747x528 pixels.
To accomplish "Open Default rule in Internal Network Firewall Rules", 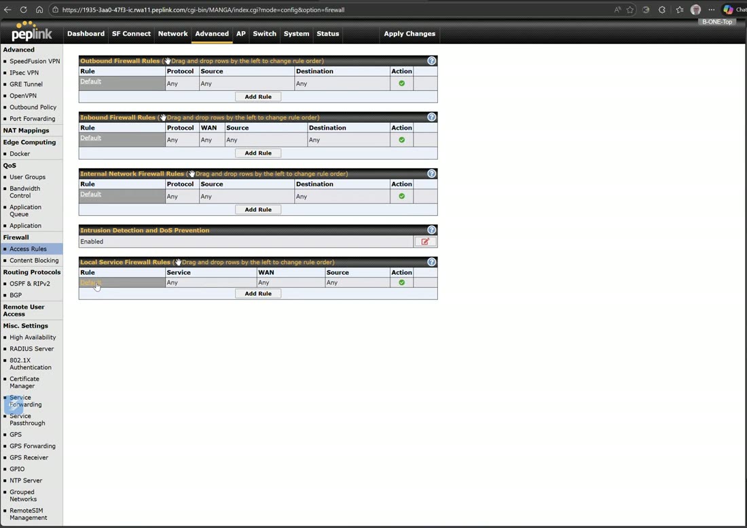I will [x=90, y=194].
